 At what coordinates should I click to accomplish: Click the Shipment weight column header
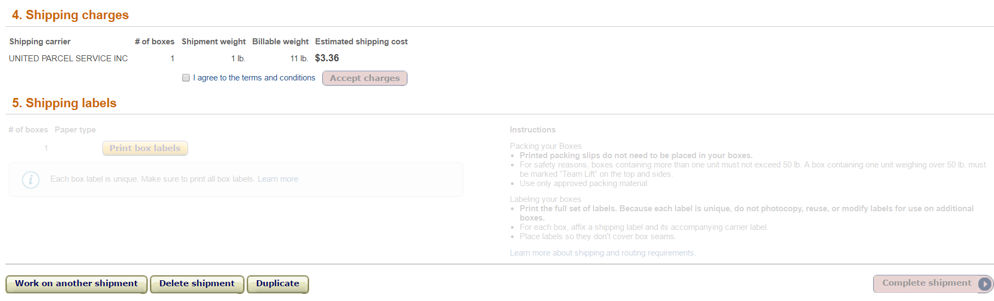tap(213, 42)
